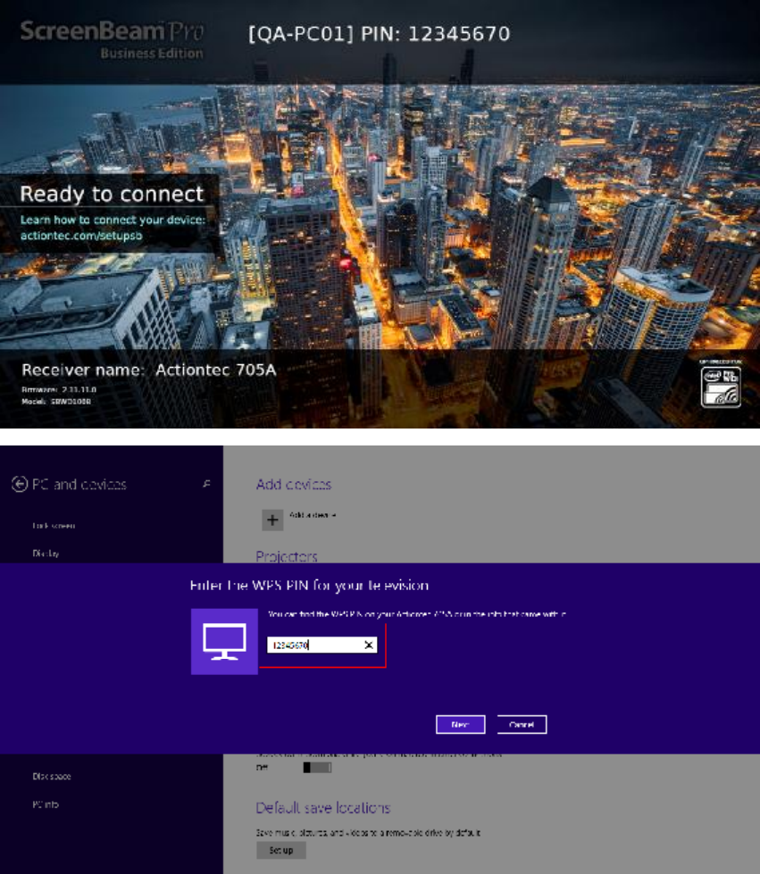760x874 pixels.
Task: Click the monitor icon in WPS PIN dialog
Action: click(224, 642)
